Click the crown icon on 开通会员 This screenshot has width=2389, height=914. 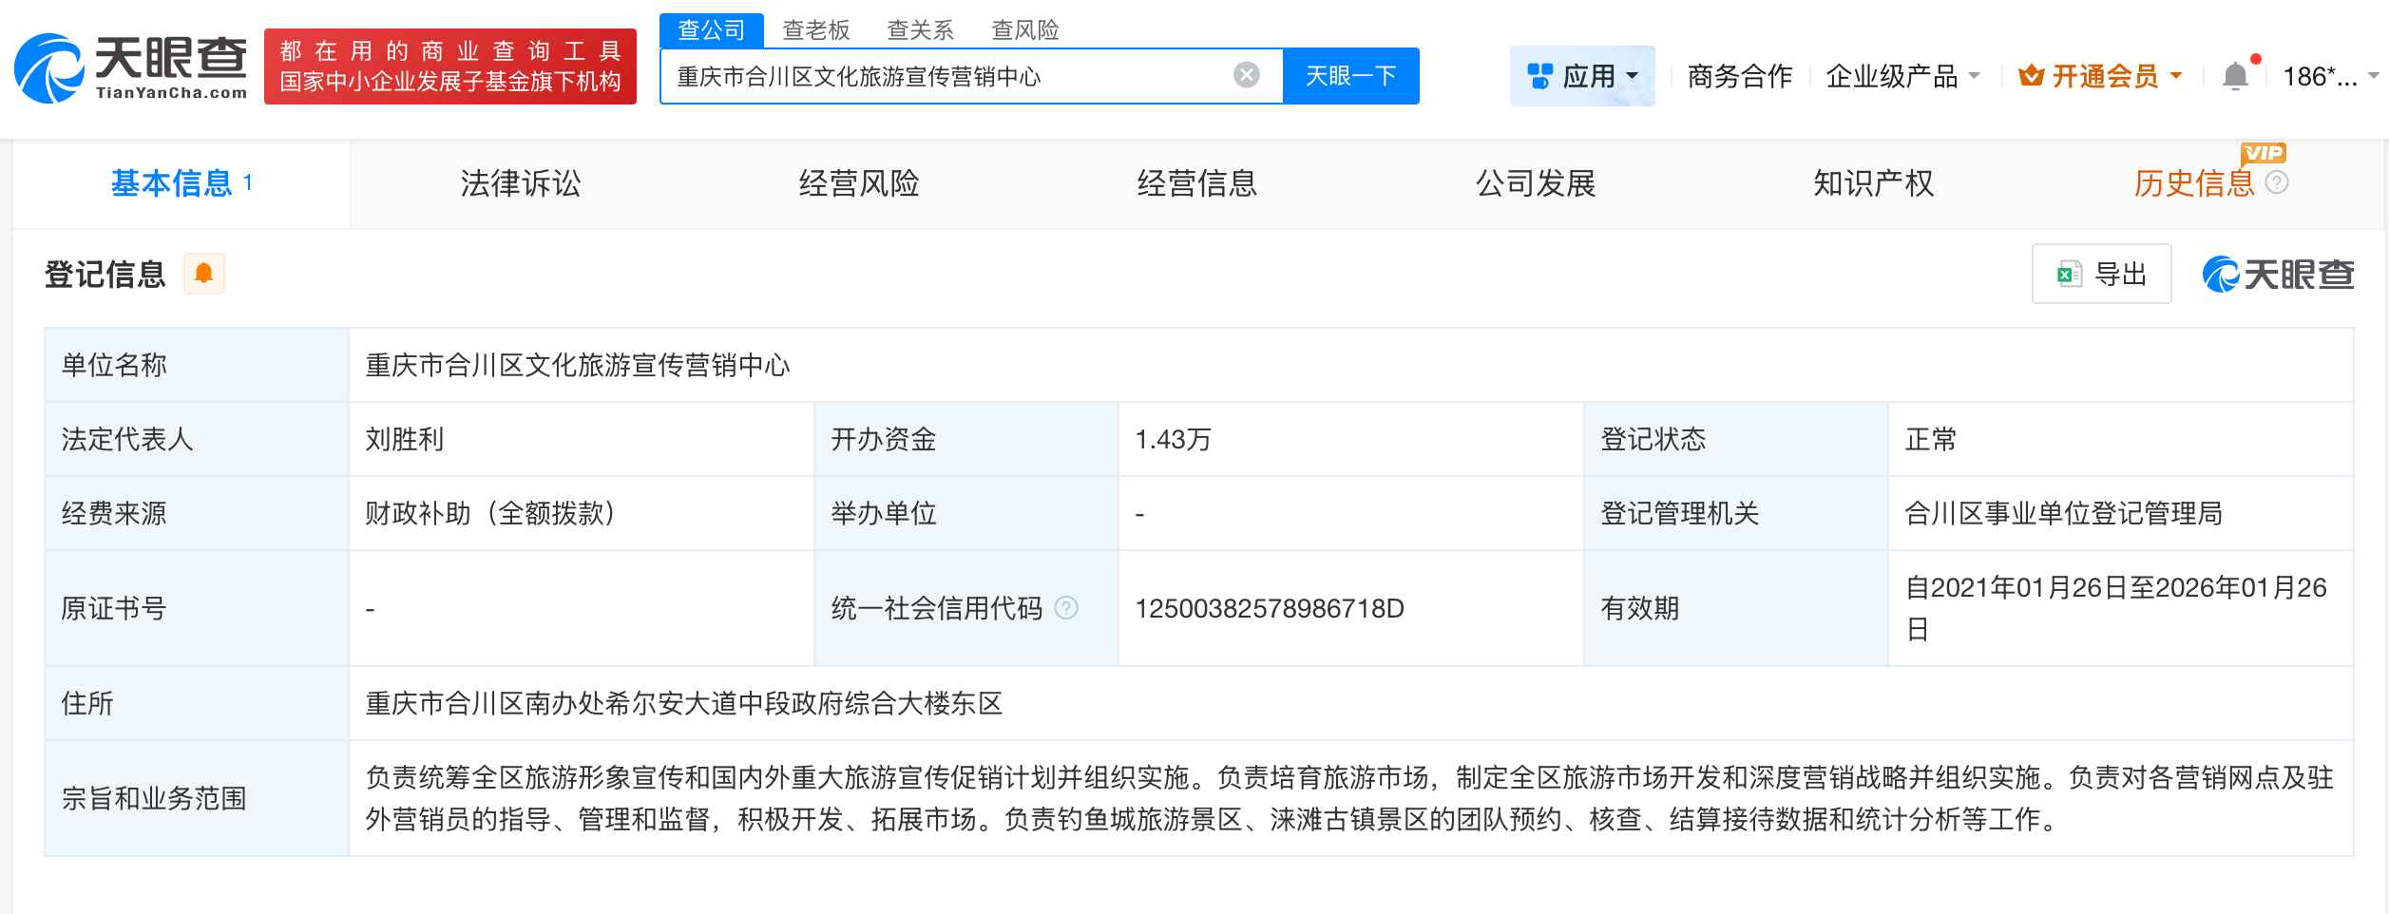[2034, 75]
